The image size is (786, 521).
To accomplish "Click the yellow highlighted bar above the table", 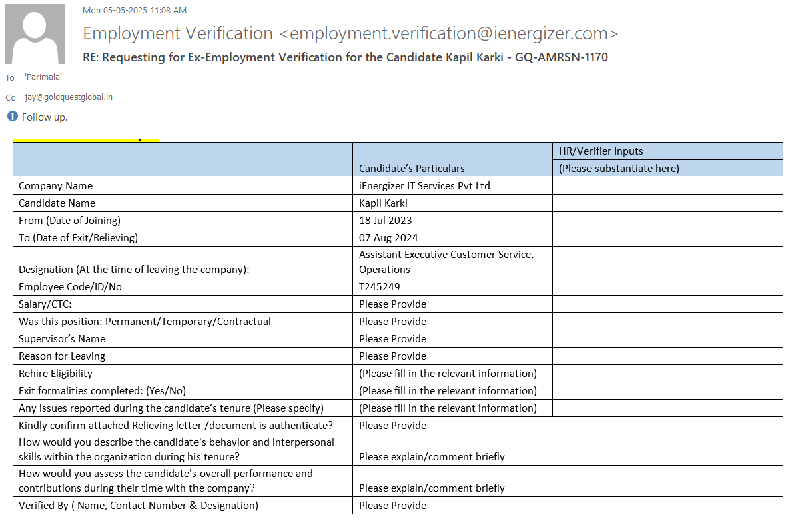I will 86,140.
